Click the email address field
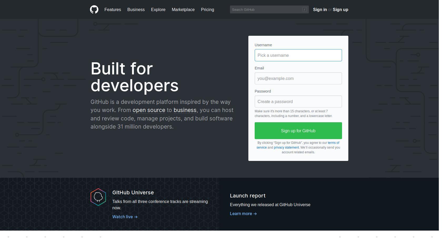The image size is (442, 244). [298, 78]
